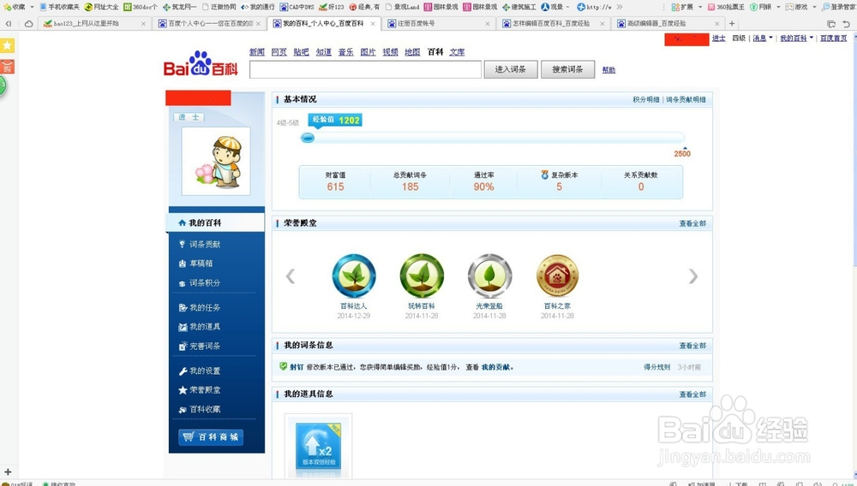The width and height of the screenshot is (857, 486).
Task: Click the yellow star favorites sidebar icon
Action: click(x=7, y=45)
